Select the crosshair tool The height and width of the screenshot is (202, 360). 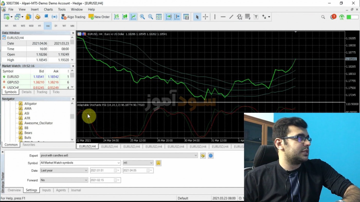click(205, 17)
